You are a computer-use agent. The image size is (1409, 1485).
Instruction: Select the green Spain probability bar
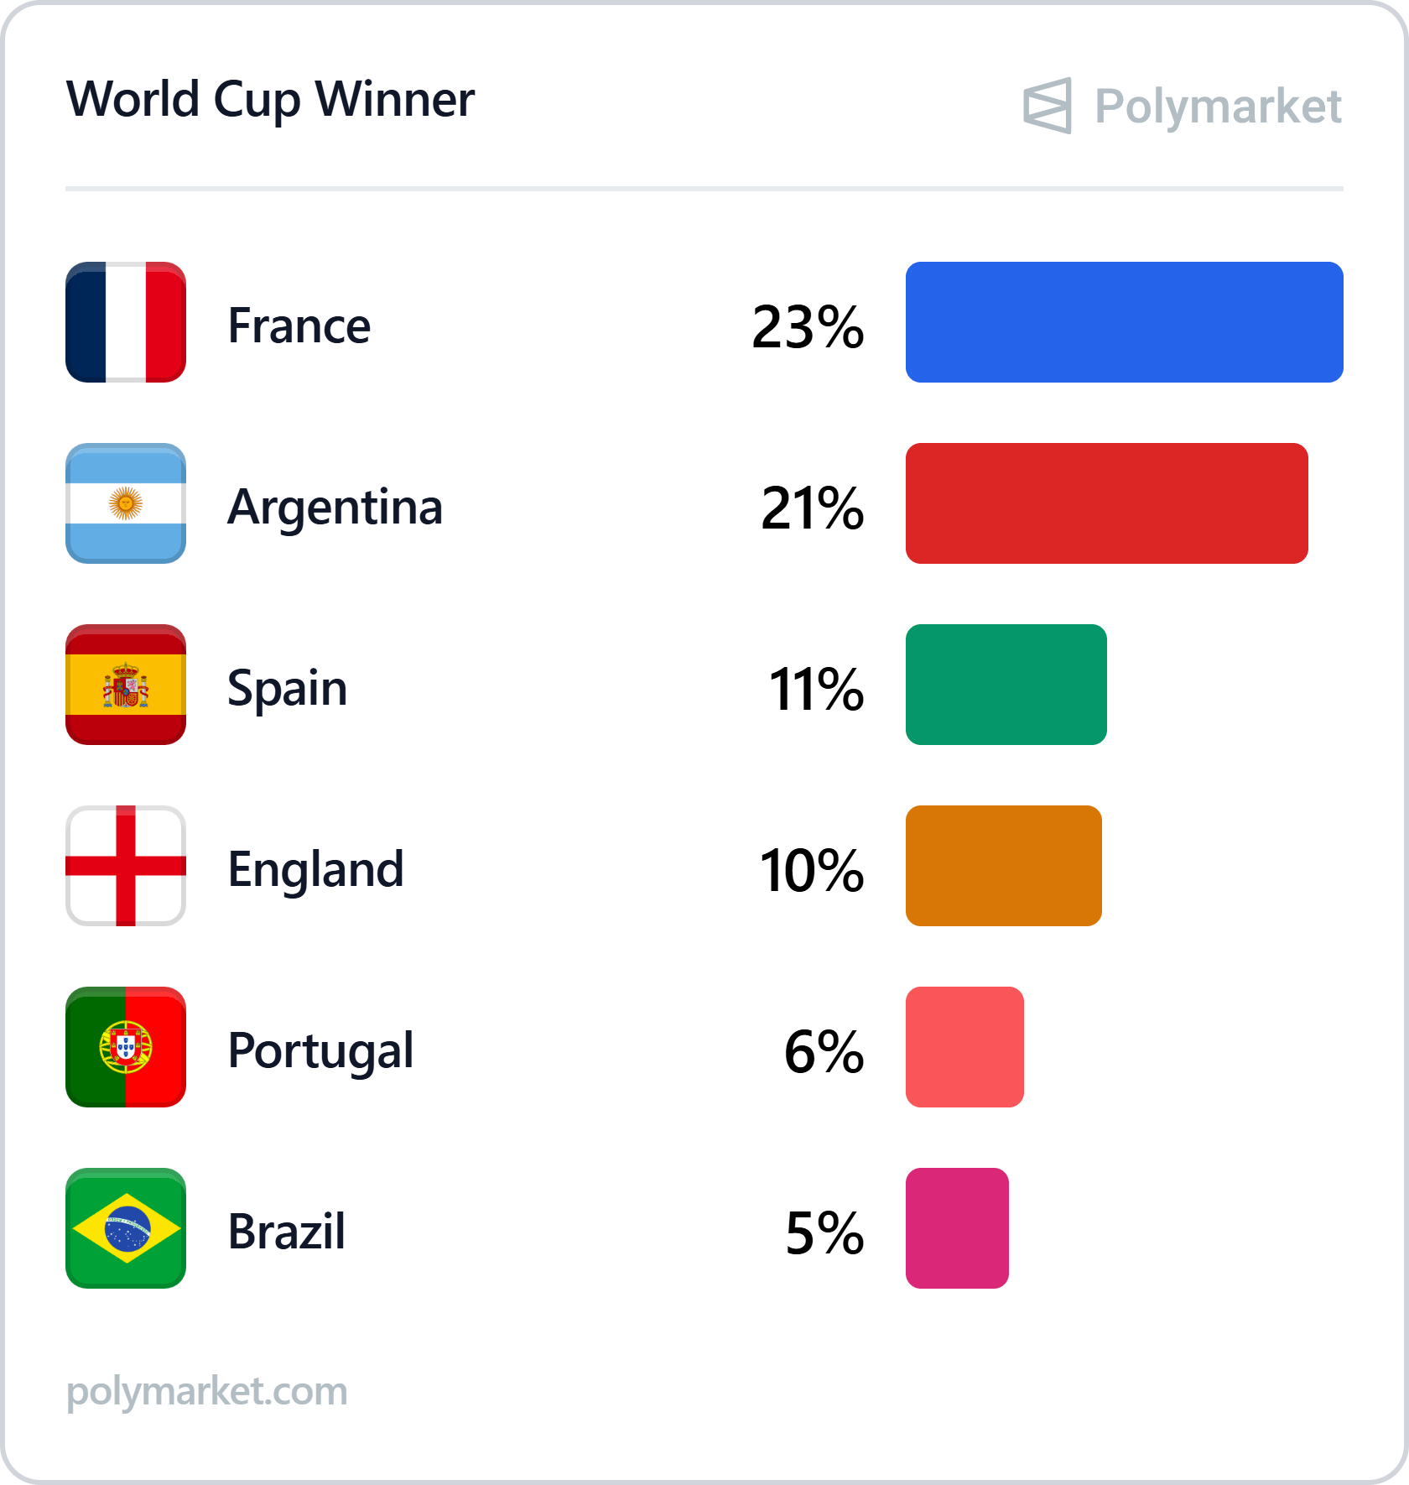click(1006, 685)
